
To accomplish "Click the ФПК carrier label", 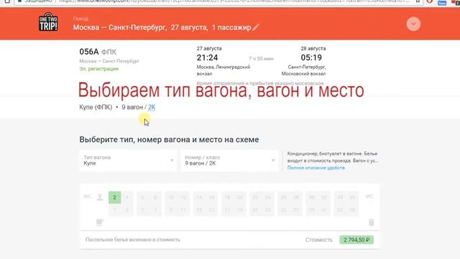I will (x=109, y=52).
